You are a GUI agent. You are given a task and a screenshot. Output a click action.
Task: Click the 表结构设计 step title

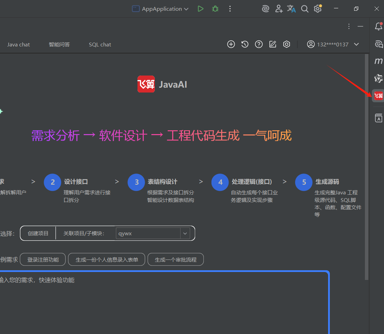(162, 182)
